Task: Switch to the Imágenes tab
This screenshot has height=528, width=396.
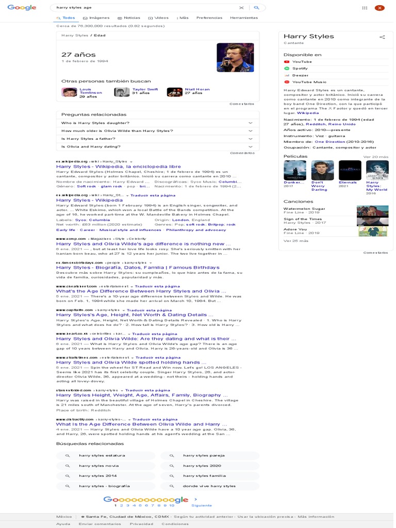Action: [96, 18]
